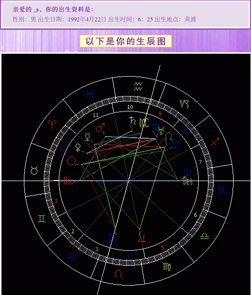Click the 性别：男 entry

tap(24, 19)
